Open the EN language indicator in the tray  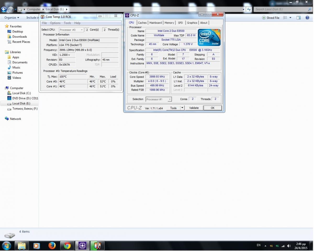click(x=259, y=245)
